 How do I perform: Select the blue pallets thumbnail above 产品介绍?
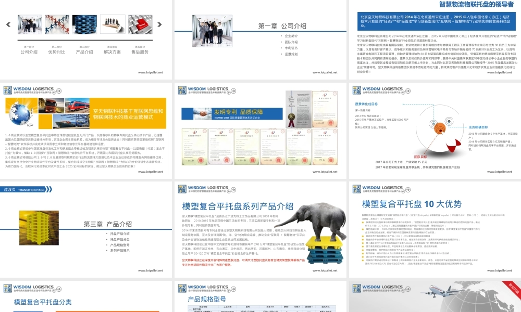pyautogui.click(x=85, y=24)
